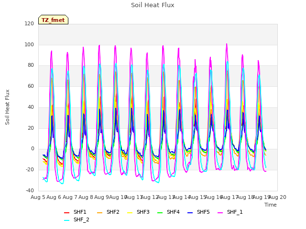Click the 120 y-axis tick label
This screenshot has height=229, width=306.
click(x=29, y=23)
